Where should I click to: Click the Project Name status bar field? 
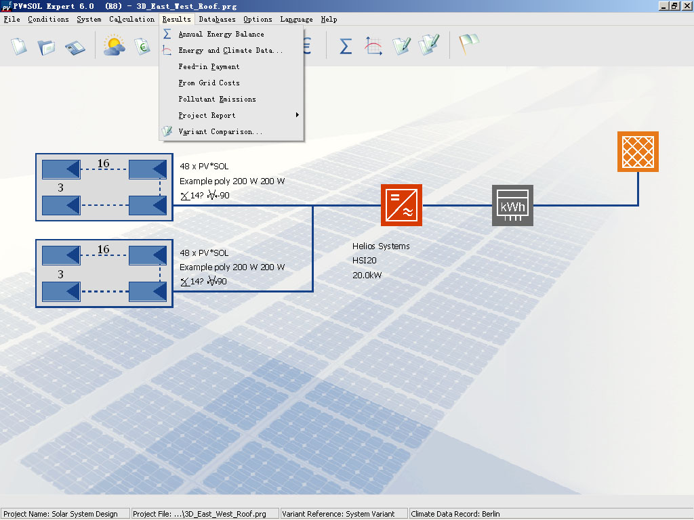coord(65,514)
